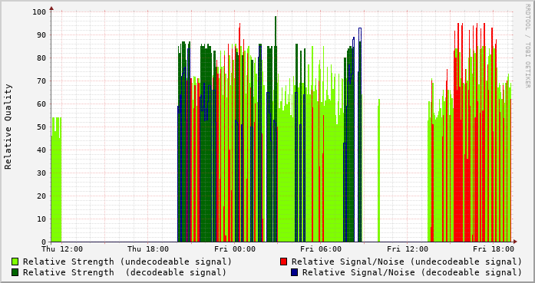Click the Fri 18:00 time axis label
535x283 pixels.
[494, 249]
